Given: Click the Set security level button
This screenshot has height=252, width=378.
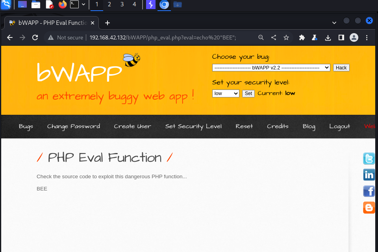Looking at the screenshot, I should [x=248, y=93].
